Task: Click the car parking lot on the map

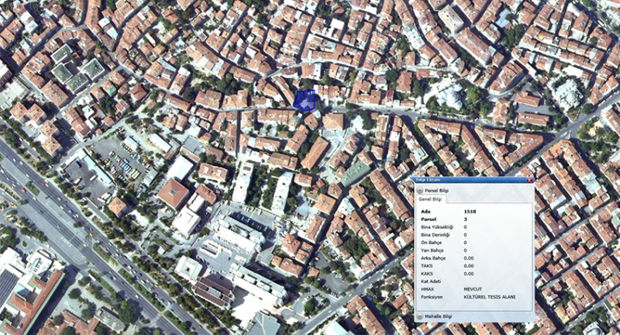Action: pos(116,159)
